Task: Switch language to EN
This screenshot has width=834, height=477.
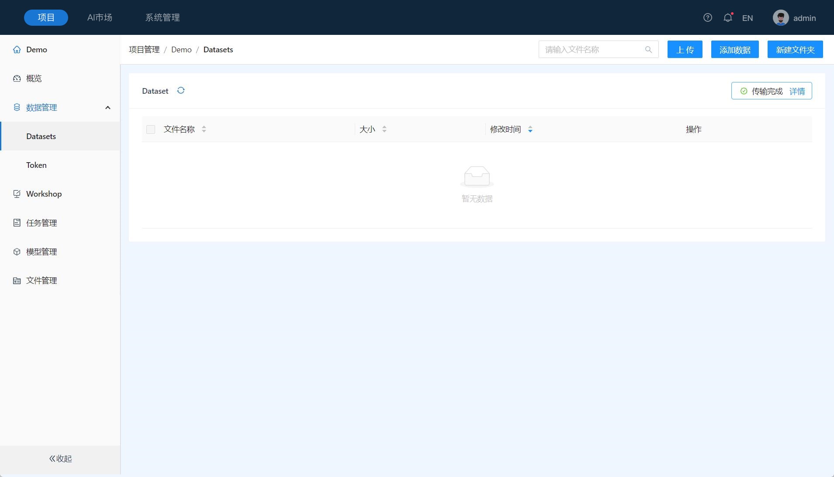Action: point(747,18)
